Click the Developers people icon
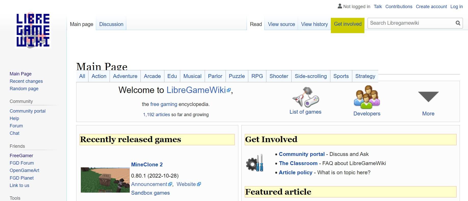 coord(367,97)
